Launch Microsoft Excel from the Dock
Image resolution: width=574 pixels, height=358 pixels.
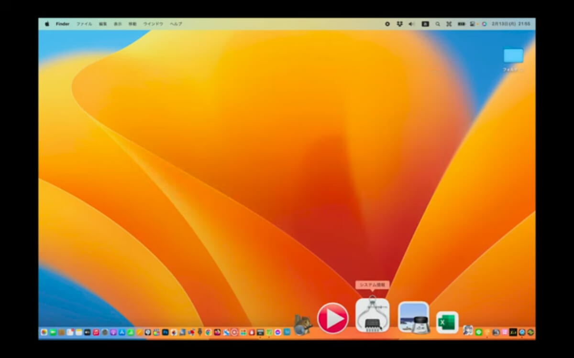[x=447, y=322]
